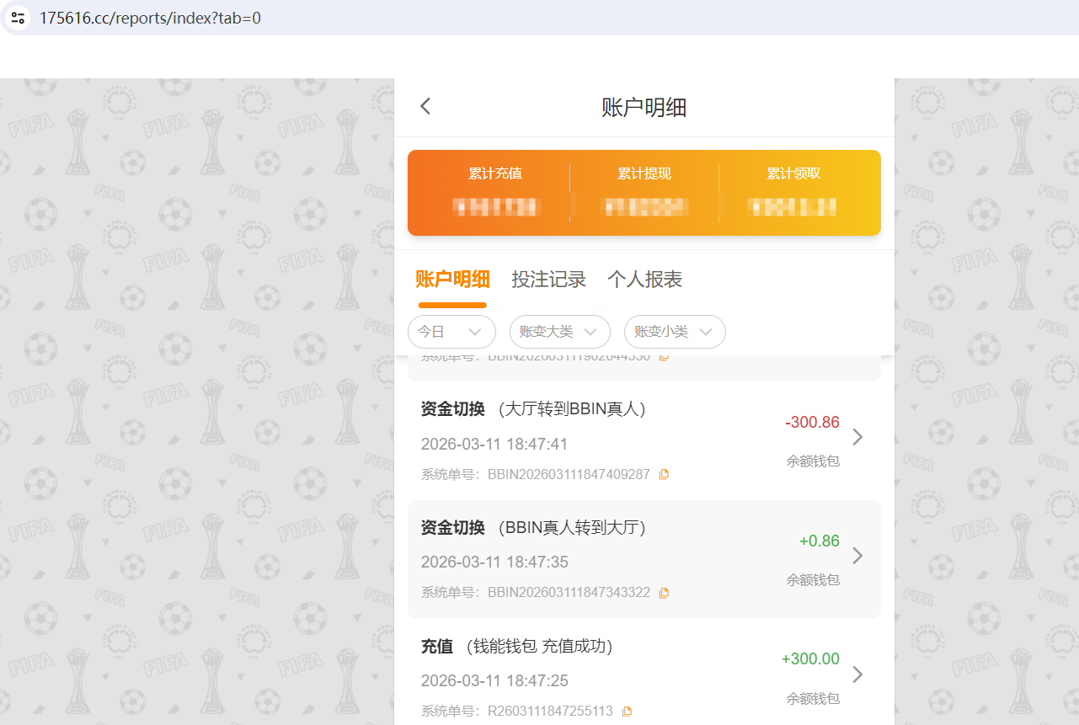
Task: Switch to the 投注记录 tab
Action: pyautogui.click(x=548, y=279)
